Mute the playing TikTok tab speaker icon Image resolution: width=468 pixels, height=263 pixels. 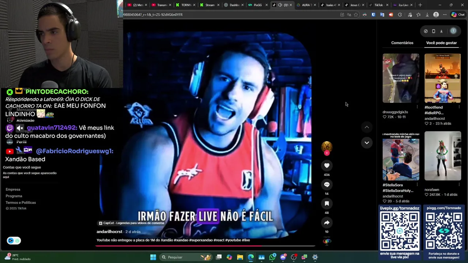280,5
